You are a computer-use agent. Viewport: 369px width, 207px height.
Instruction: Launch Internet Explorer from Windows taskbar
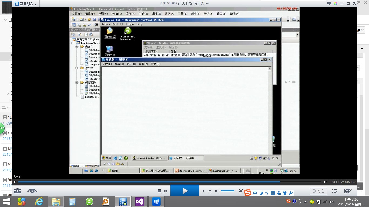(x=39, y=201)
